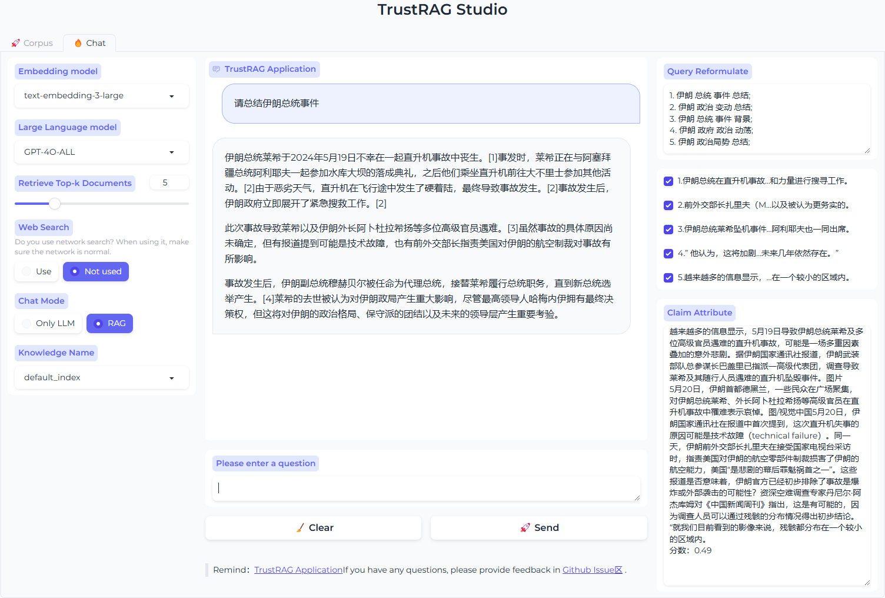The image size is (885, 598).
Task: Open the Embedding model dropdown text-embedding-3-large
Action: (102, 96)
